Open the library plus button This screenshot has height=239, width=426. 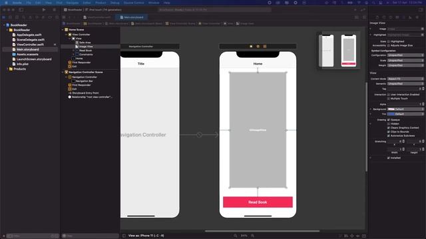tap(355, 10)
